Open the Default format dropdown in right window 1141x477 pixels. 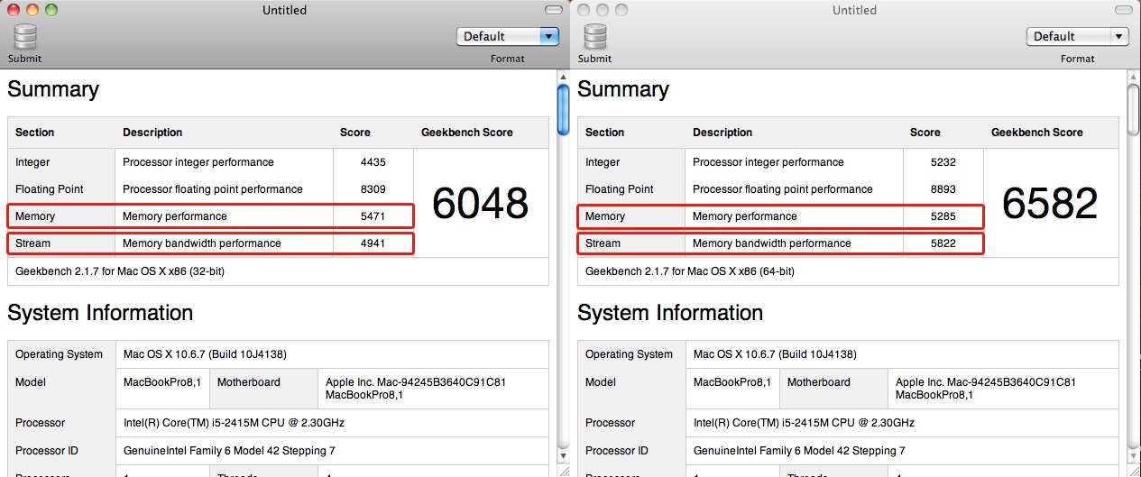(1078, 36)
